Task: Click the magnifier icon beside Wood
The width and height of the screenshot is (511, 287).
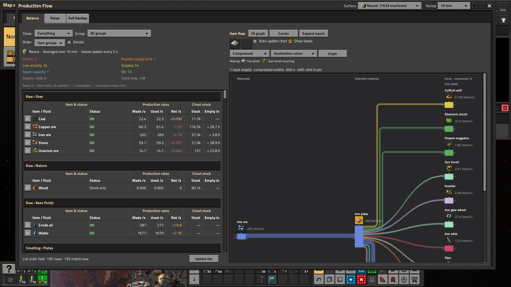Action: click(28, 188)
